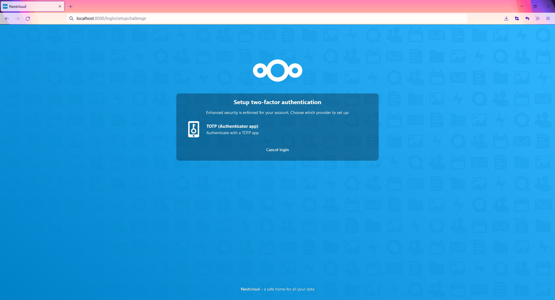Select the Nextcloud browser tab
The image size is (555, 300).
(x=32, y=6)
